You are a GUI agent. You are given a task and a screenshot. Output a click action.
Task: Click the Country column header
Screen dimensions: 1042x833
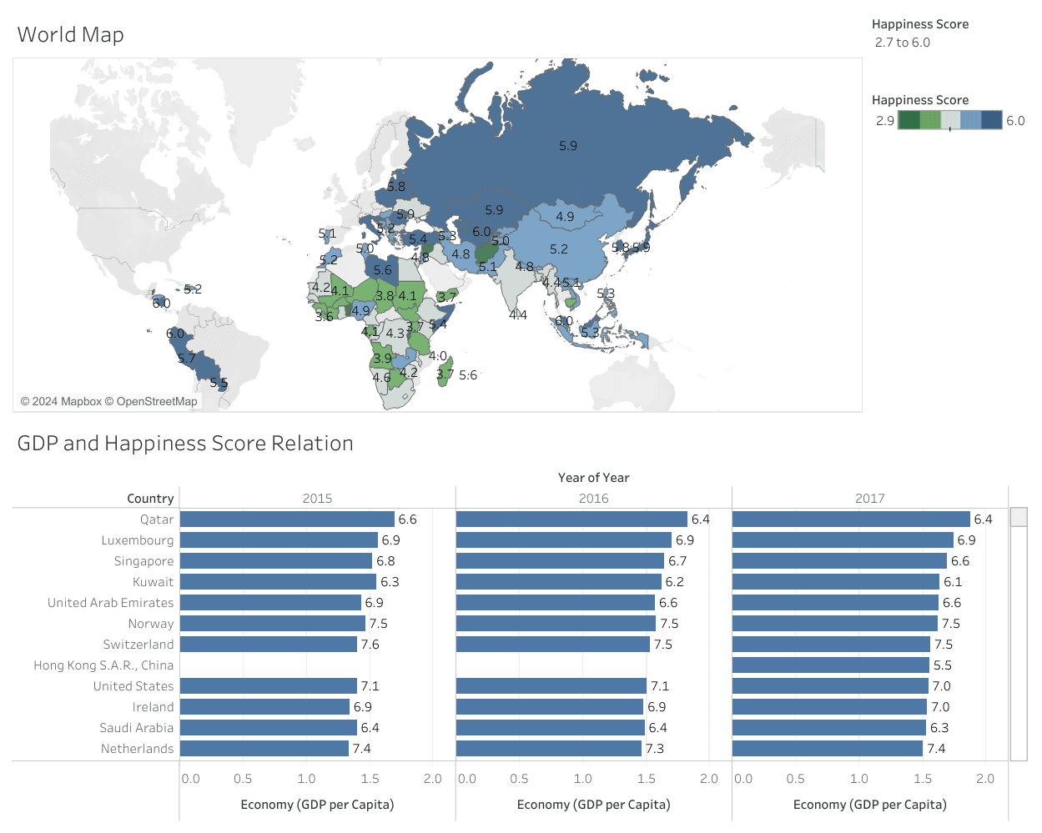click(150, 499)
